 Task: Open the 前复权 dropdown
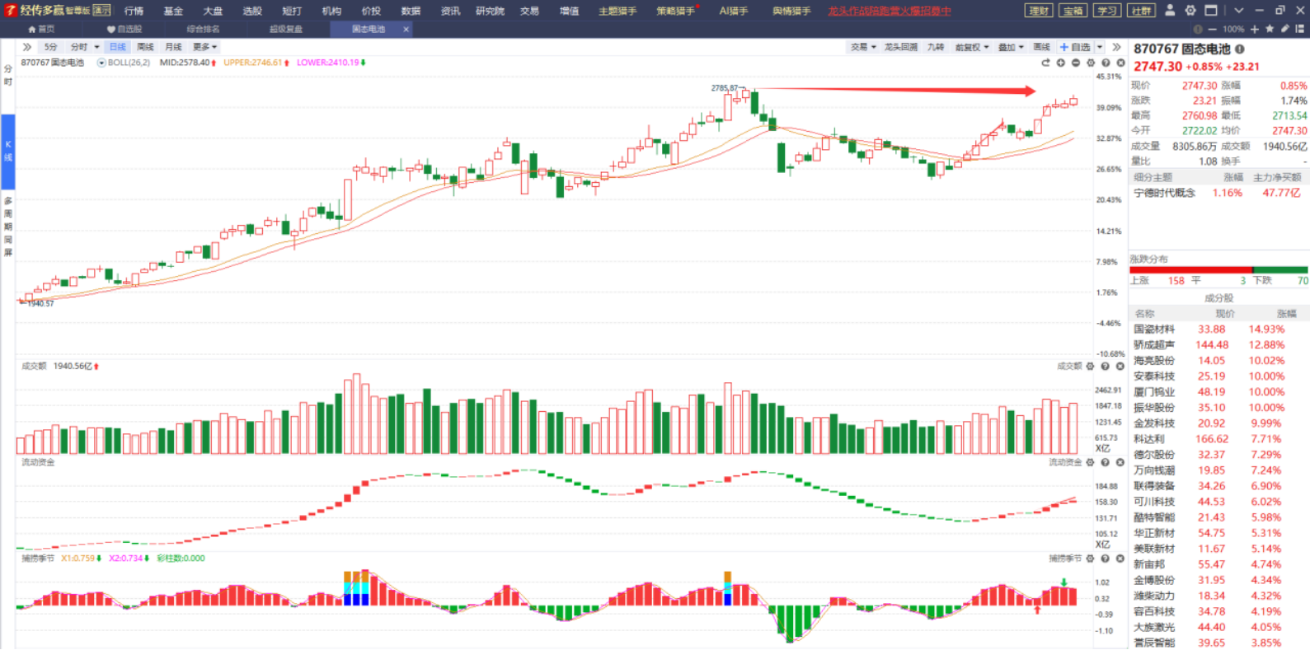coord(971,47)
